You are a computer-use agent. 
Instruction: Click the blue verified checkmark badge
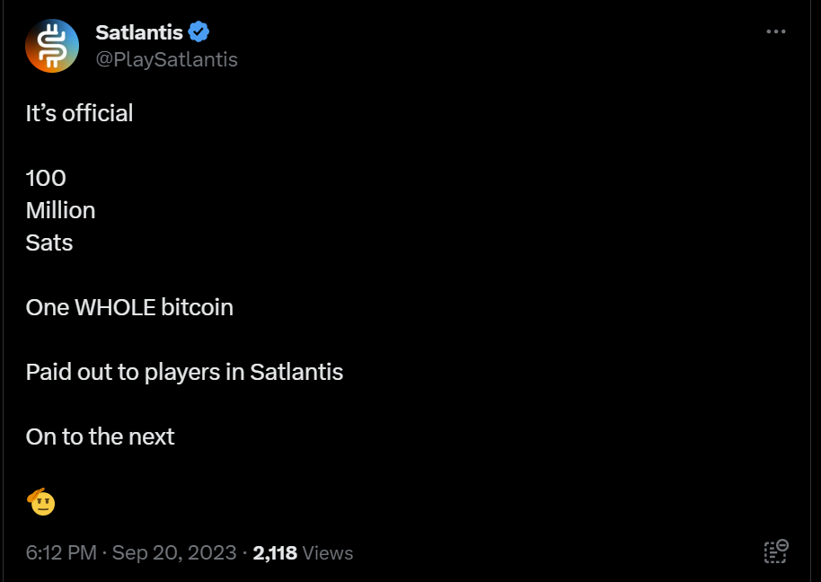pyautogui.click(x=199, y=32)
